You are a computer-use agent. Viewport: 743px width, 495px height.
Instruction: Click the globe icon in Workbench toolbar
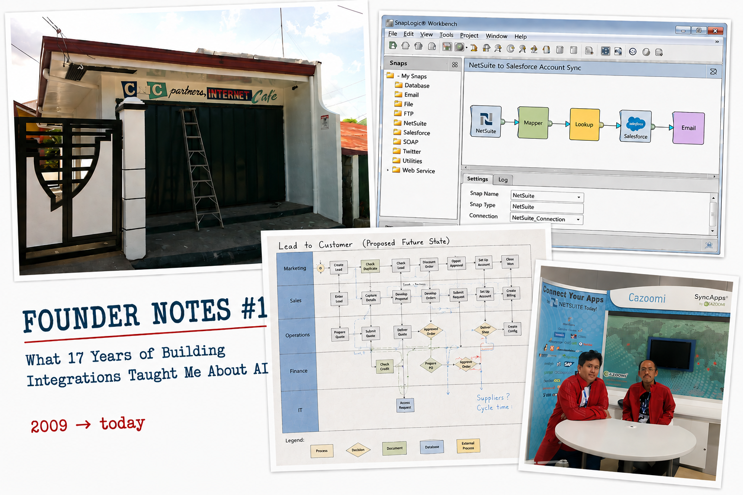(x=633, y=52)
